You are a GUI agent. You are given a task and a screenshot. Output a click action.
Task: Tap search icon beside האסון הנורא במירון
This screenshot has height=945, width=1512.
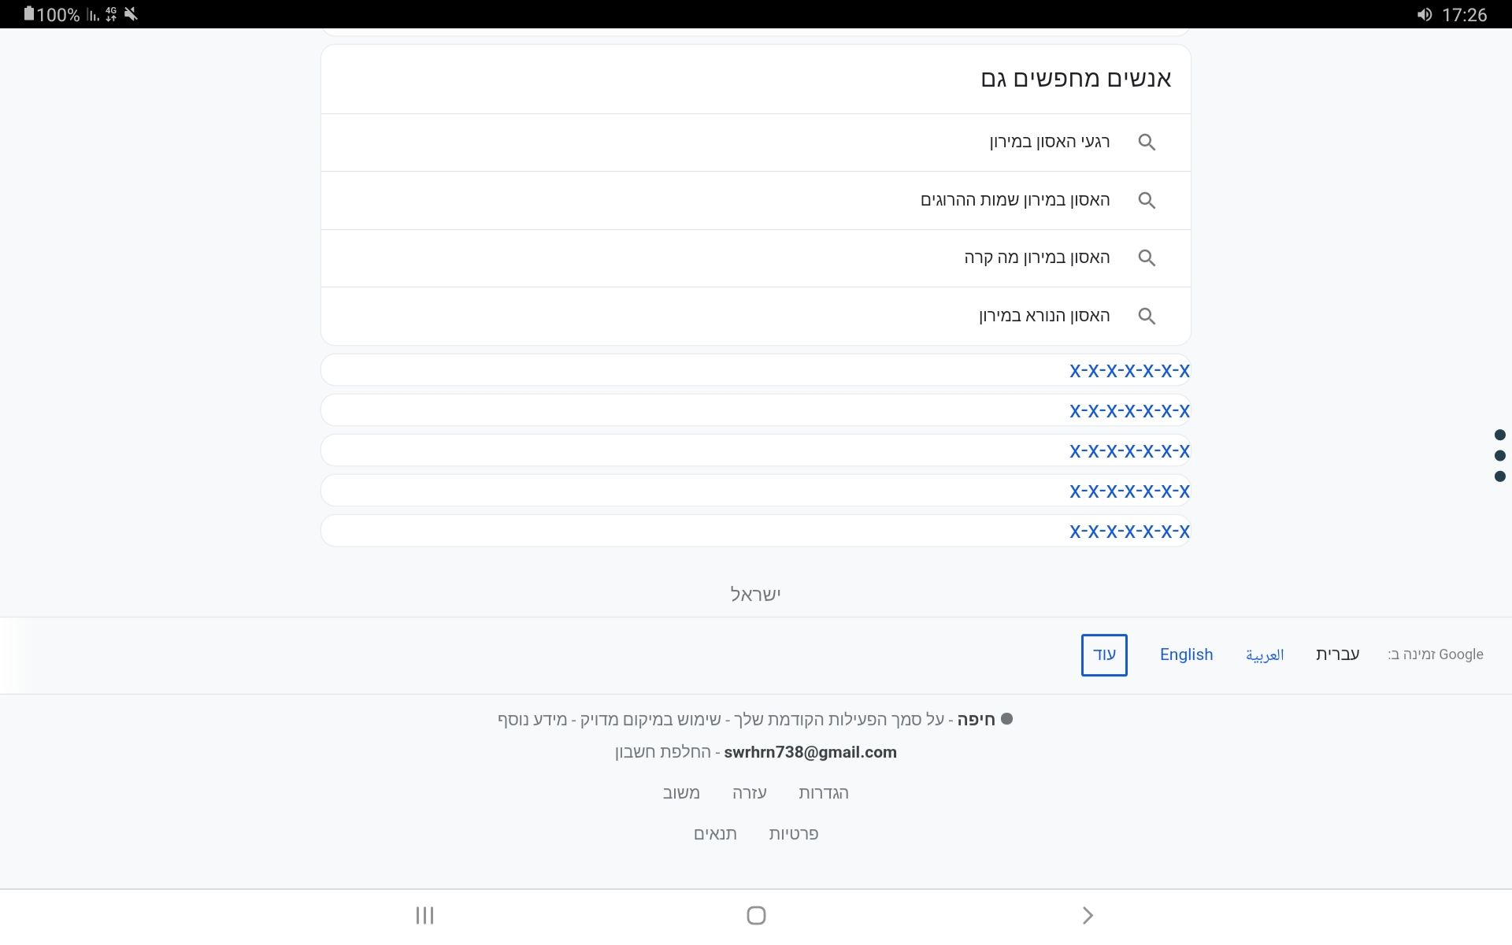tap(1147, 317)
